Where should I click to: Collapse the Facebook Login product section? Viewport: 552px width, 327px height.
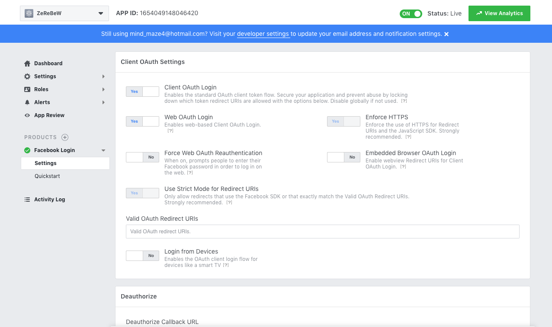click(103, 150)
